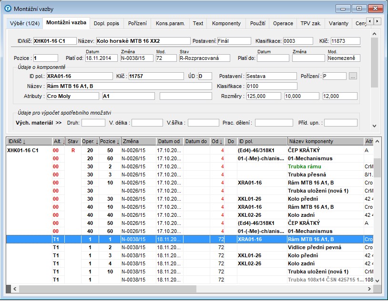This screenshot has width=388, height=301.
Task: Click the Atributy field Cro Moly
Action: (73, 96)
